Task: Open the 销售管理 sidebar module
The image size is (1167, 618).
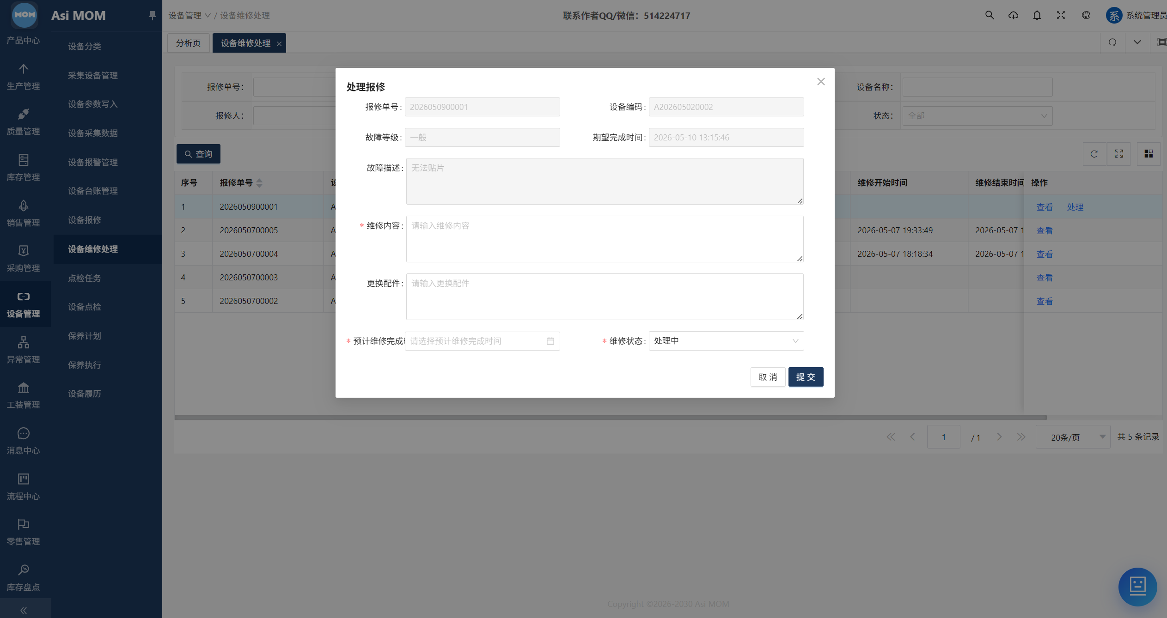Action: pos(24,213)
